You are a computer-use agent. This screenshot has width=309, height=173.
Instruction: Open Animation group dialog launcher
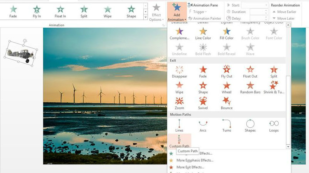[x=163, y=25]
